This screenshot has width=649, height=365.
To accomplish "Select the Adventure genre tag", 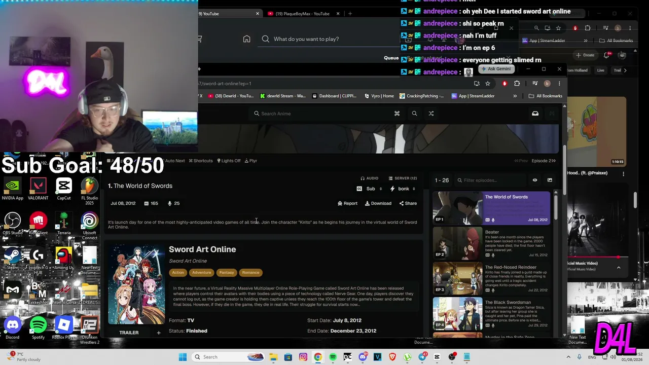I will point(201,273).
